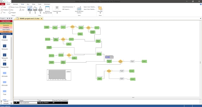Open the Text color dropdown
This screenshot has height=107, width=202.
point(40,13)
